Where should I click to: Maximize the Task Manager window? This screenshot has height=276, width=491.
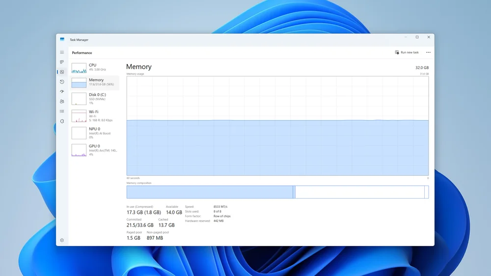[x=417, y=37]
